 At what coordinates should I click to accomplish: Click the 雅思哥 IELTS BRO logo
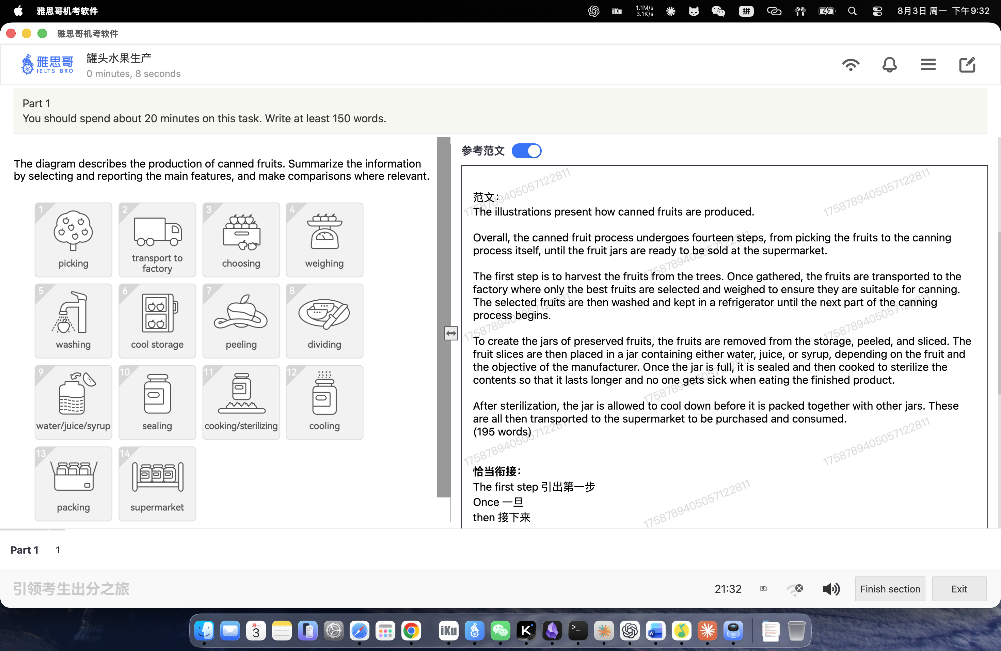(48, 64)
